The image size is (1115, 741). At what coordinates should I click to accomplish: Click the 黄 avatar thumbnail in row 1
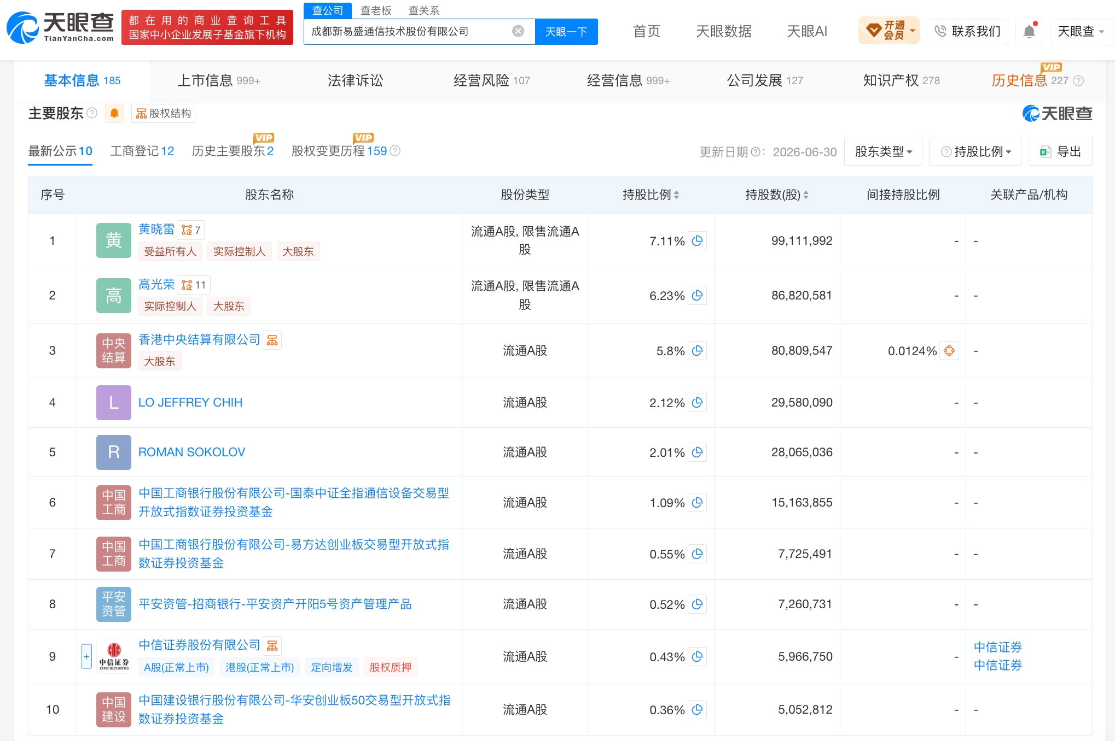pos(114,240)
